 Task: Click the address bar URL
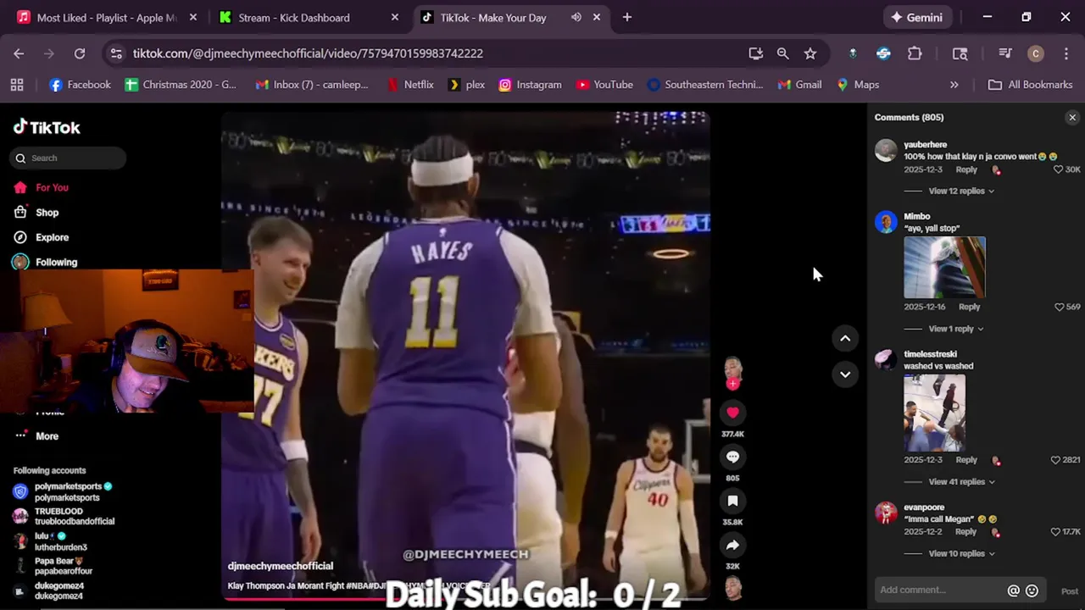308,53
